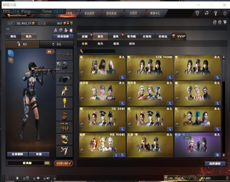Click the list icon in bottom status bar
Image resolution: width=230 pixels, height=182 pixels.
[7, 178]
